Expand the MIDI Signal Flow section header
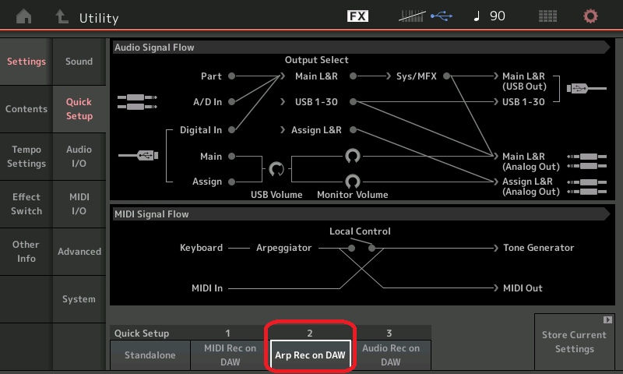This screenshot has height=374, width=623. coord(360,213)
